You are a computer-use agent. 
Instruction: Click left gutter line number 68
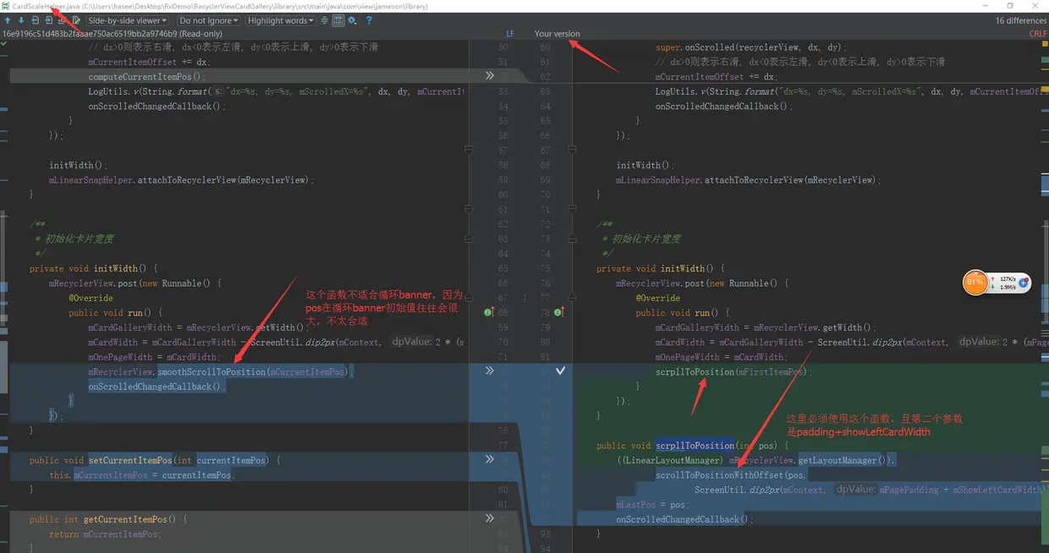tap(503, 312)
